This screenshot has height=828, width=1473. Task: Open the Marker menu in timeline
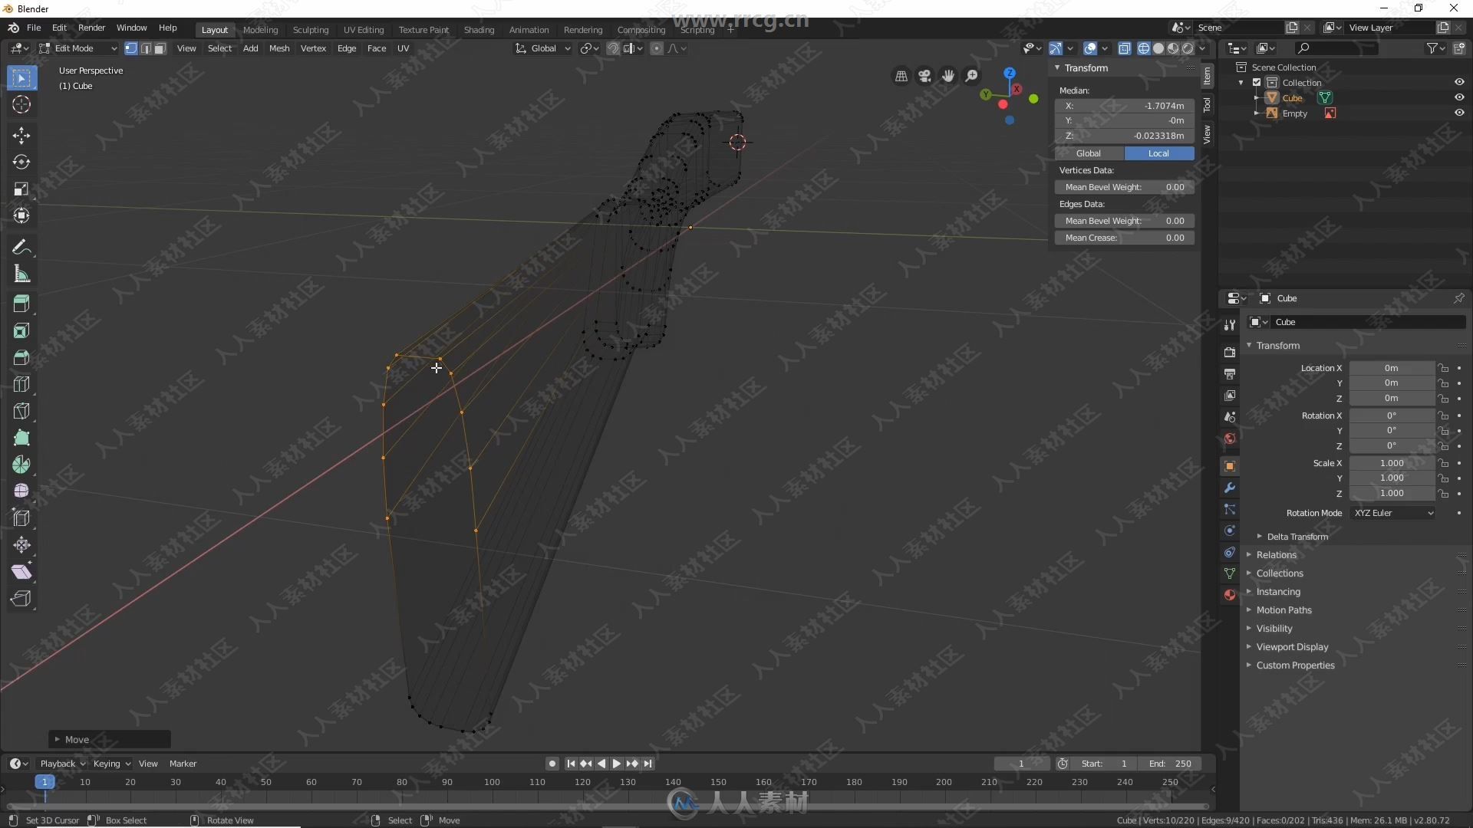183,764
